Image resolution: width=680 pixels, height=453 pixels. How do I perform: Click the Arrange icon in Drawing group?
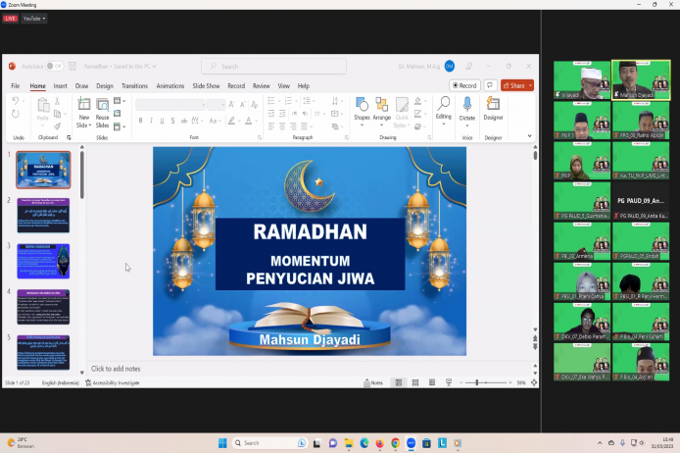click(x=380, y=108)
